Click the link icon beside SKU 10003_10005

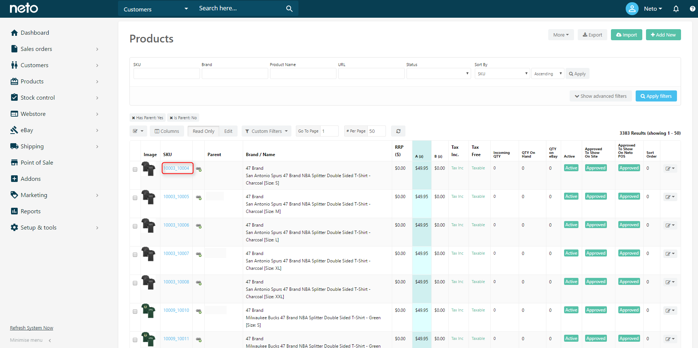tap(198, 198)
